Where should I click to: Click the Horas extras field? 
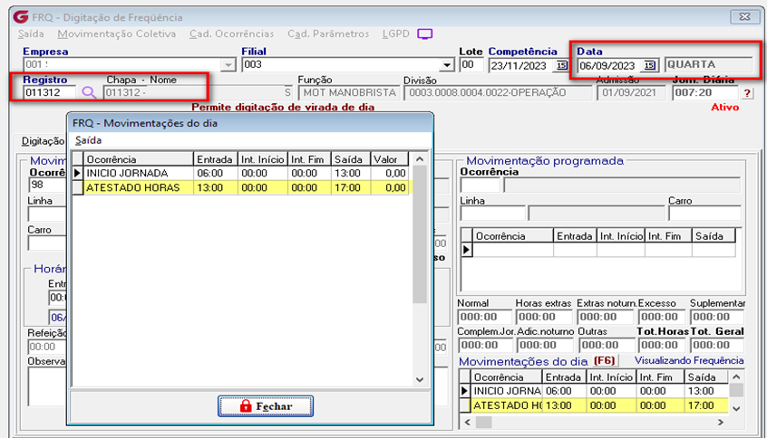pyautogui.click(x=543, y=317)
